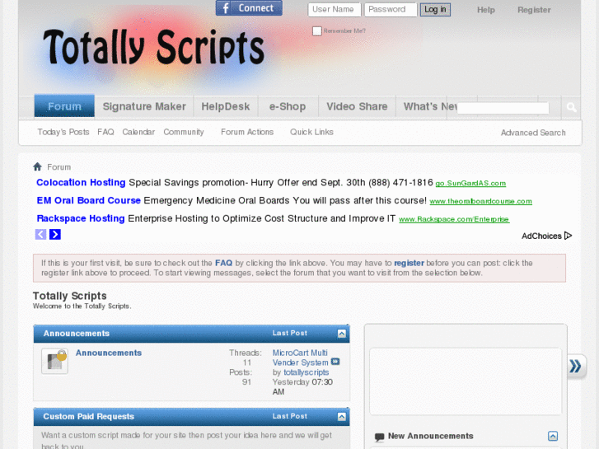Open the Rackspace Hosting ad title
The height and width of the screenshot is (449, 599).
coord(81,218)
